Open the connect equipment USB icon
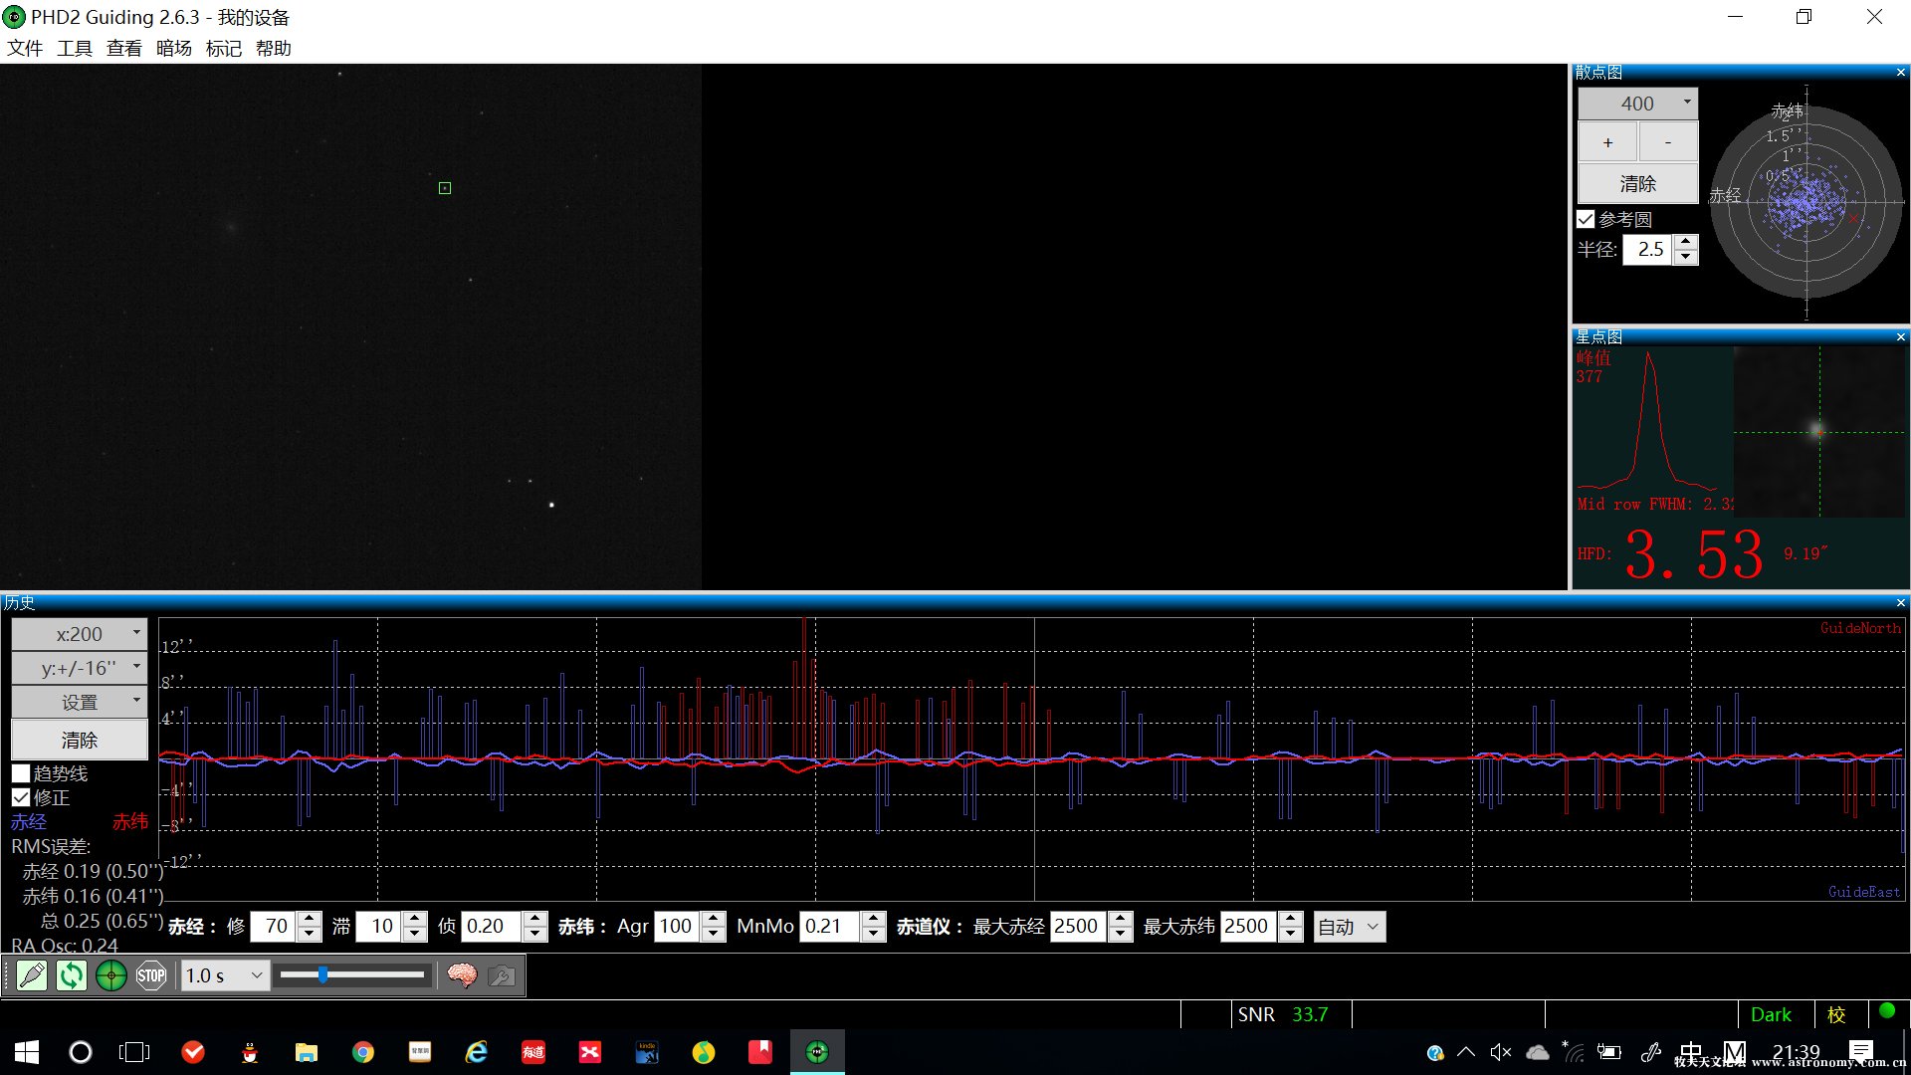This screenshot has width=1911, height=1075. click(x=32, y=975)
